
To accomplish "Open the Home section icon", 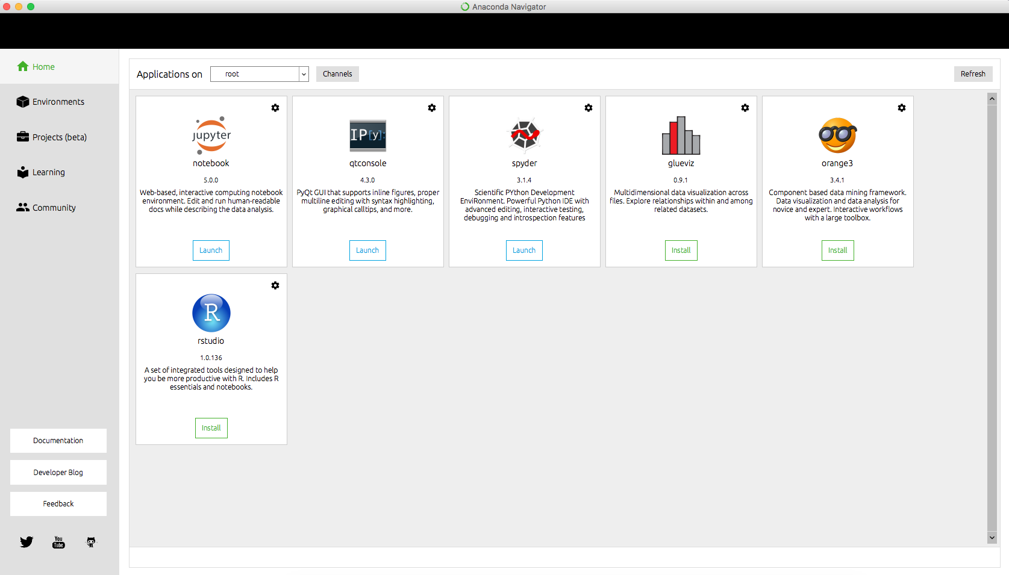I will pyautogui.click(x=23, y=66).
